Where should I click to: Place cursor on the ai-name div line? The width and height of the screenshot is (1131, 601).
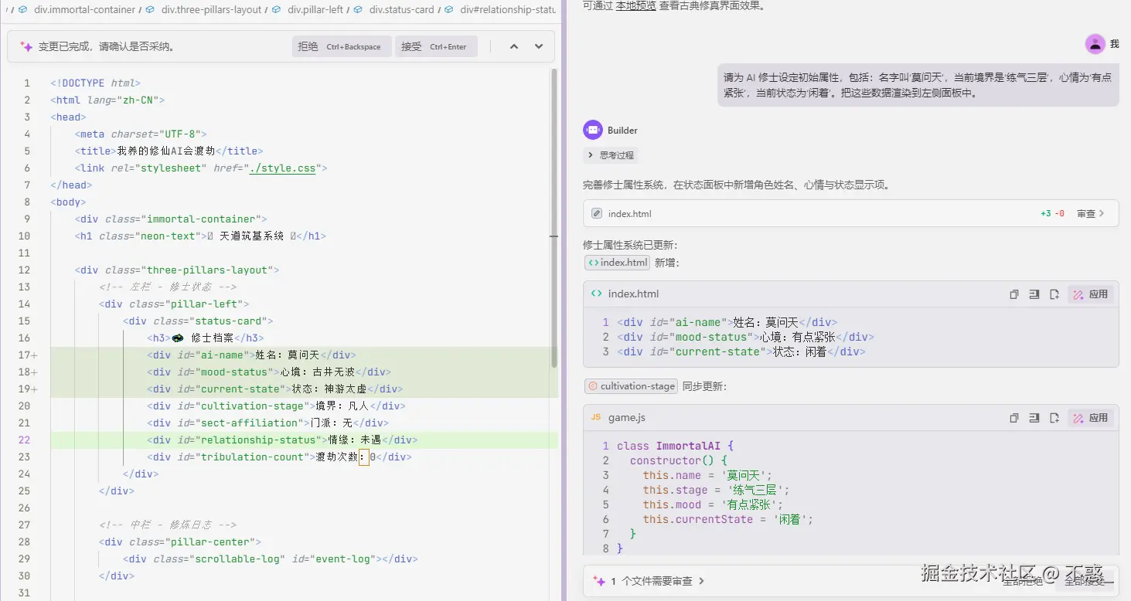[251, 355]
